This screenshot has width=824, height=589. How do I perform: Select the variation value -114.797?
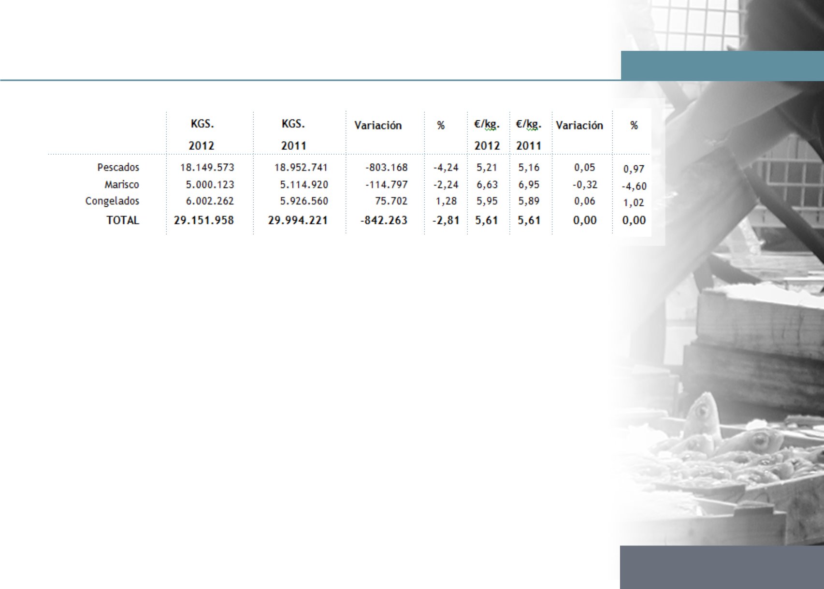pos(387,185)
